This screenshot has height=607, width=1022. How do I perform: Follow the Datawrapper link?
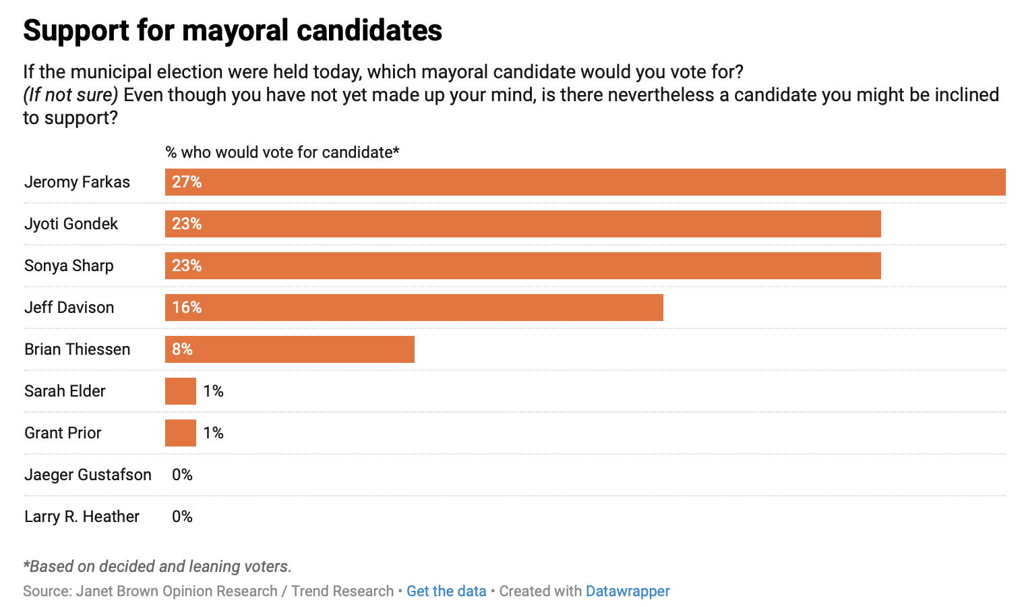point(628,591)
